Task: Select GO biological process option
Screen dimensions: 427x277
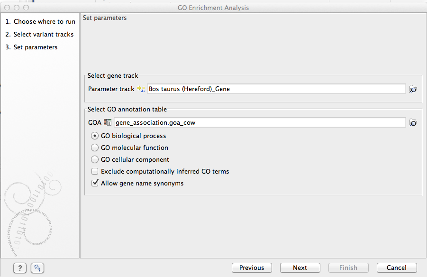Action: [95, 136]
